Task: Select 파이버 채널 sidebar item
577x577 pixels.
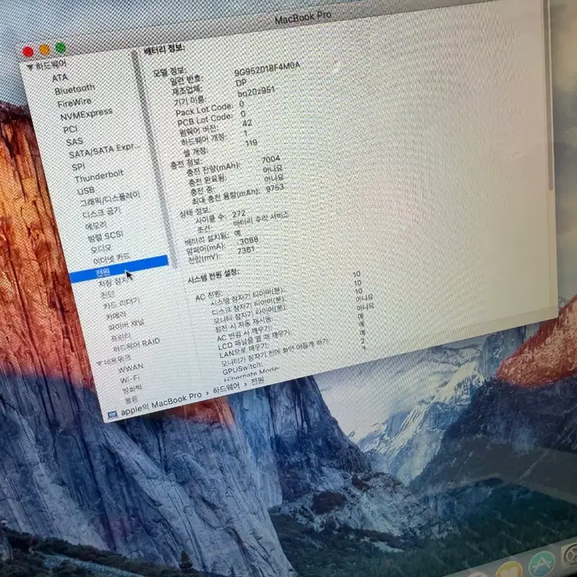Action: click(x=126, y=325)
